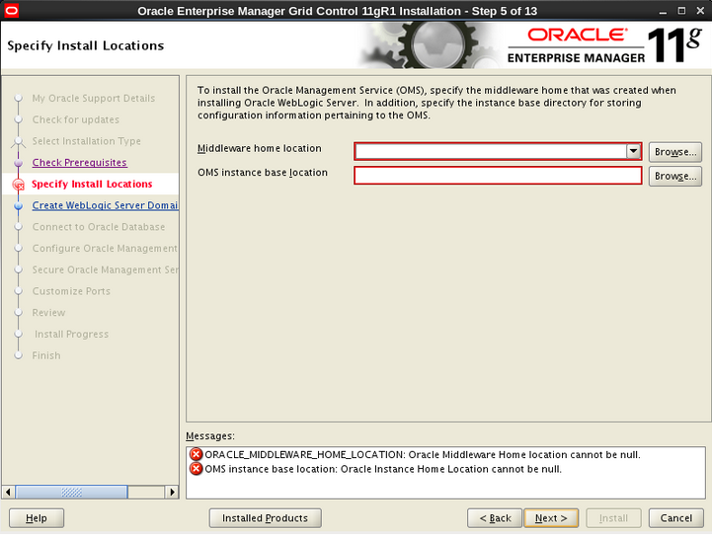The width and height of the screenshot is (712, 539).
Task: Click the Secure Oracle Management step
Action: 105,269
